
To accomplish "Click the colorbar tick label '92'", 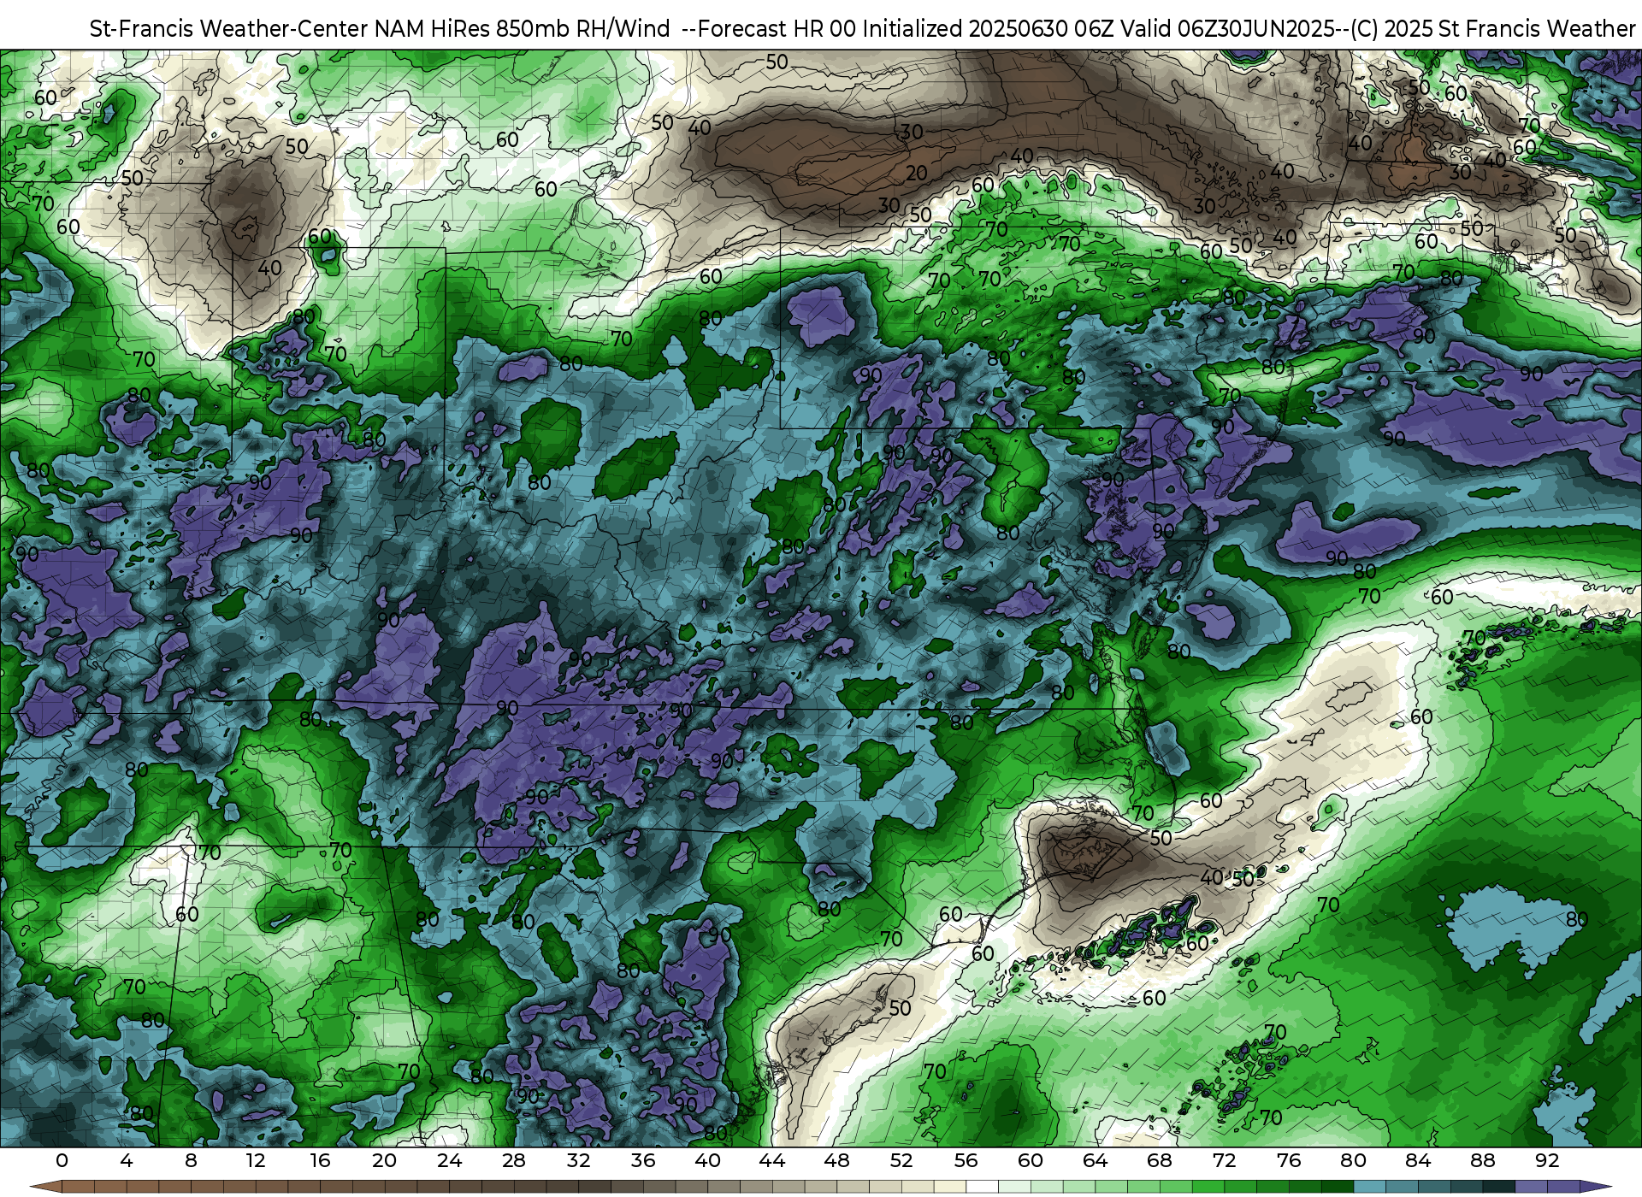I will (1547, 1160).
